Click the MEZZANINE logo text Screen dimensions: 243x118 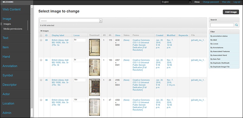pos(8,2)
